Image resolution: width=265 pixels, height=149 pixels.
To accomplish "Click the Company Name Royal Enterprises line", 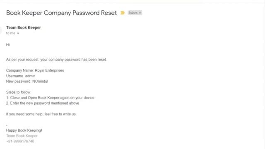I will (x=35, y=70).
